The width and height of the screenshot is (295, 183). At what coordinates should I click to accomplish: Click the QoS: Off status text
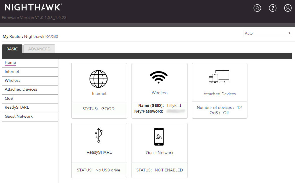coord(219,113)
